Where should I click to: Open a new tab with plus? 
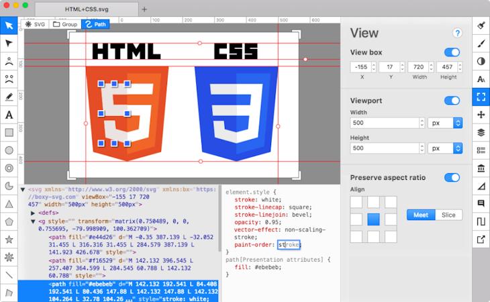[144, 9]
